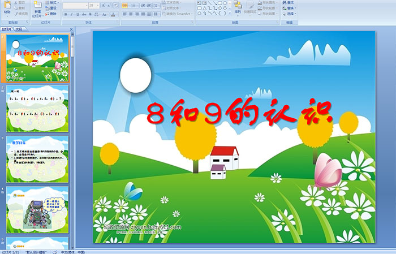Select the Right Arrow block shape

click(220, 8)
